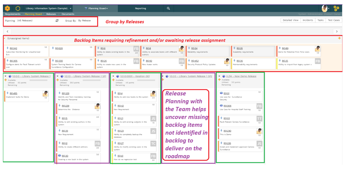Open X.214 New Demo Release link
The width and height of the screenshot is (345, 169).
coord(241,76)
